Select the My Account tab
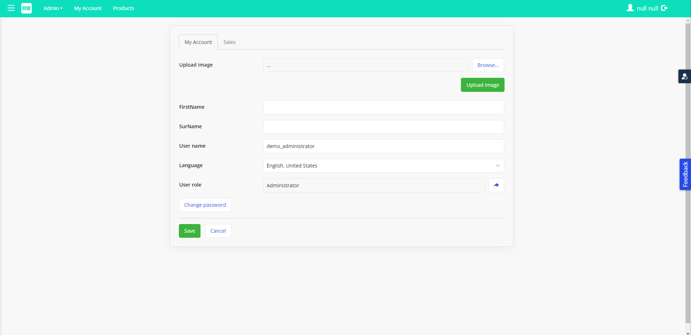 [x=198, y=42]
